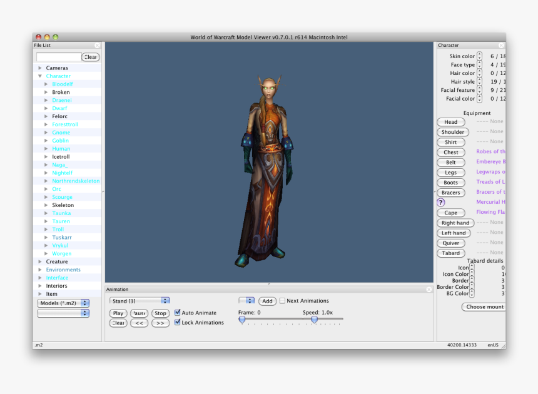Click the Facial feature stepper down arrow
The height and width of the screenshot is (394, 538).
479,92
